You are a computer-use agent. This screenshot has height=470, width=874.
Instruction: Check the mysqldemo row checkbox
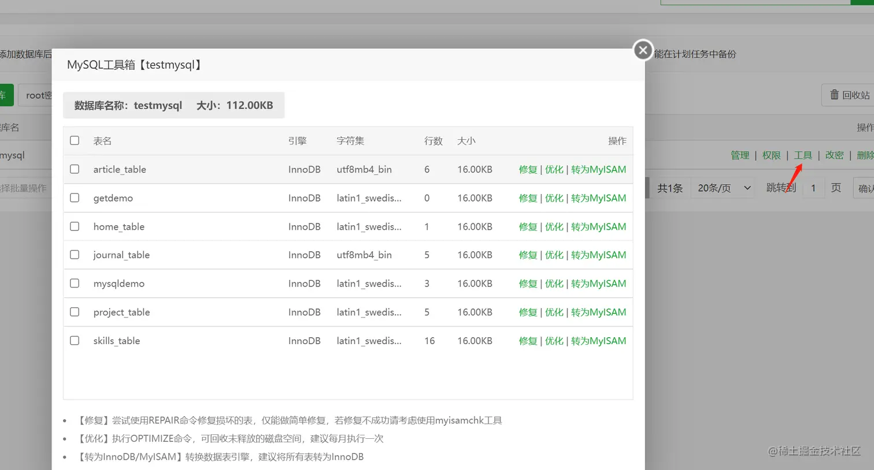pos(75,284)
